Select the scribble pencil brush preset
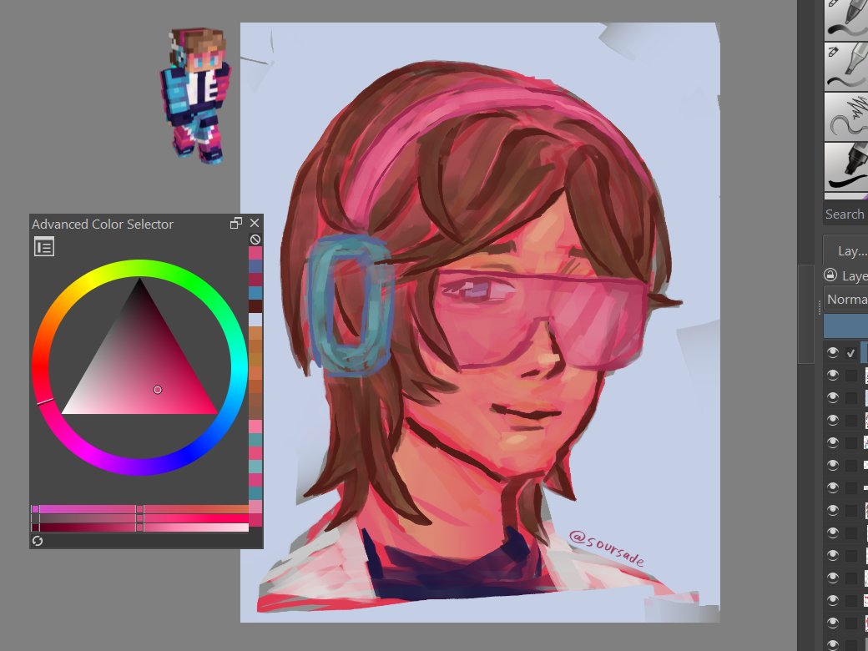The width and height of the screenshot is (868, 651). click(x=846, y=116)
